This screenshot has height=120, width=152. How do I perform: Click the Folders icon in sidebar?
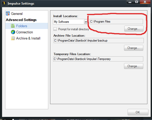coord(13,26)
